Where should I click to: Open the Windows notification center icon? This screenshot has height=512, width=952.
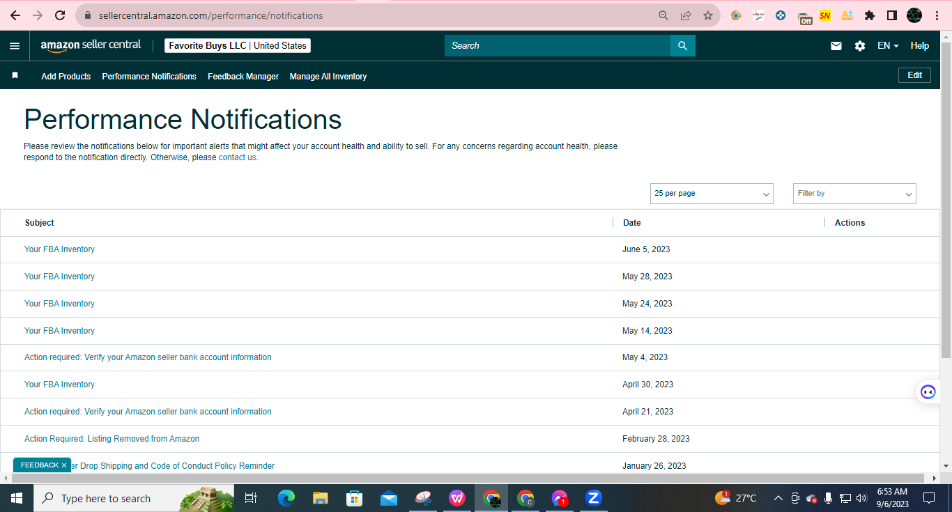(929, 498)
